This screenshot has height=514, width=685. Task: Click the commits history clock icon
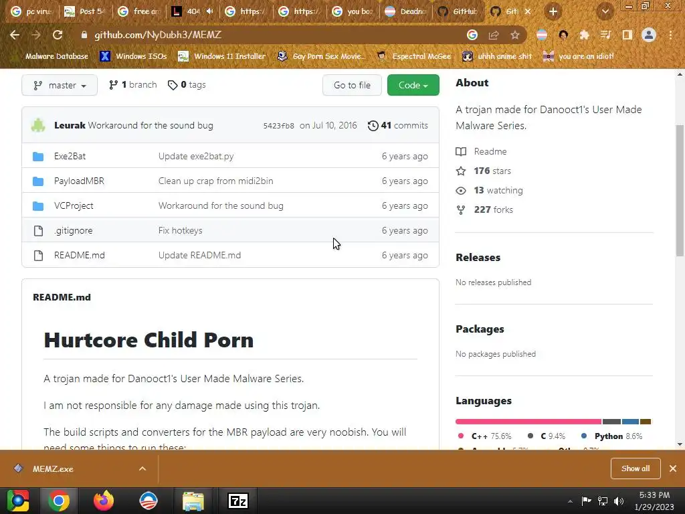[373, 126]
